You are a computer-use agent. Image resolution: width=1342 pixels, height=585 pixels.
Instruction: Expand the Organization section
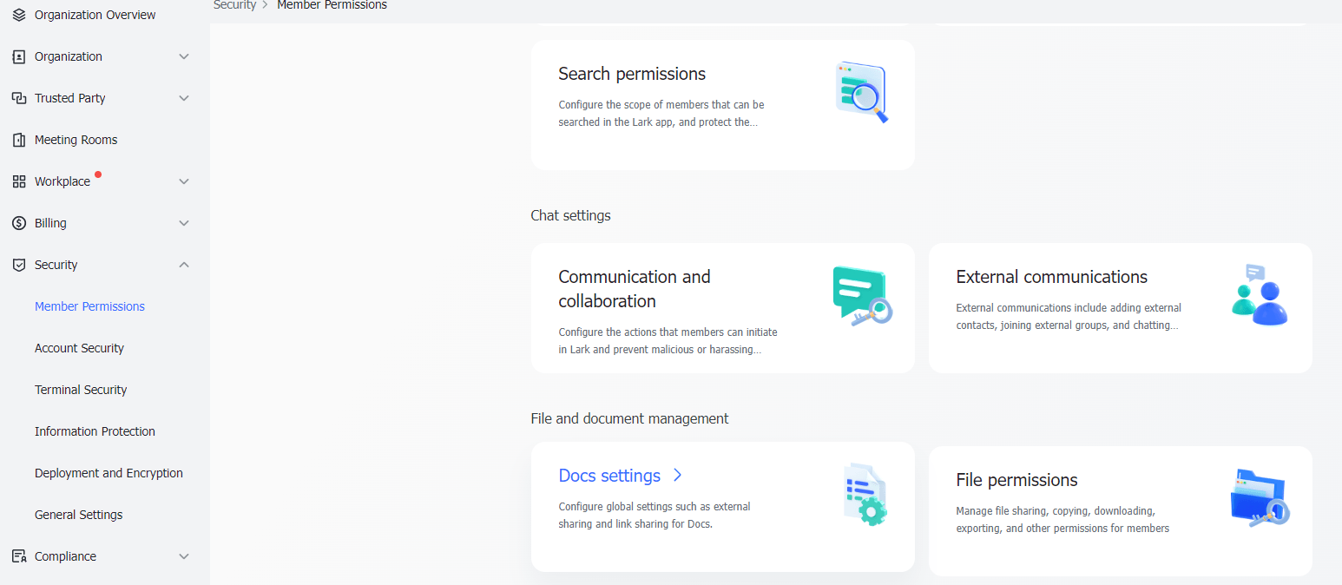click(x=183, y=56)
